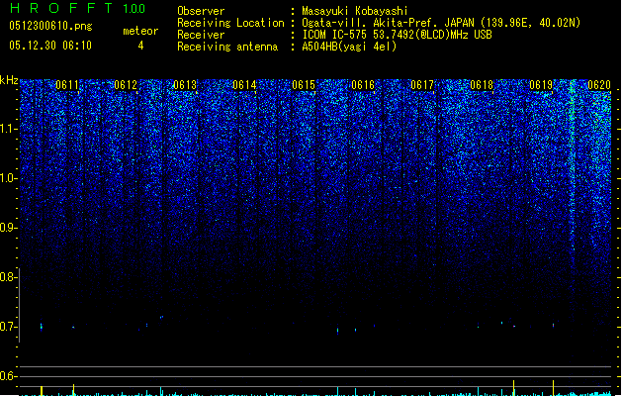Click the 1.0 kHz axis label
Image resolution: width=622 pixels, height=396 pixels.
click(9, 178)
